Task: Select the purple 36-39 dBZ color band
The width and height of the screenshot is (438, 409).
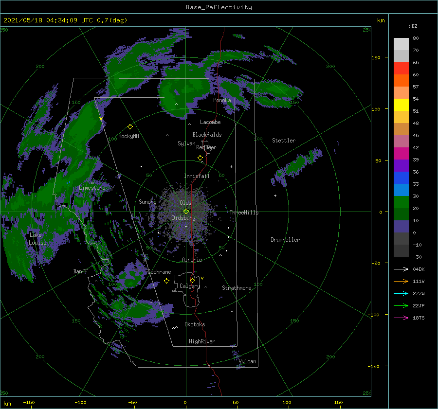Action: point(401,166)
